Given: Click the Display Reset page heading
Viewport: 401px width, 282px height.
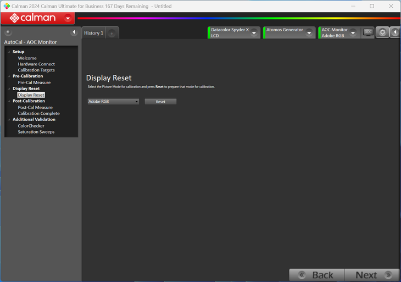Looking at the screenshot, I should (x=109, y=78).
